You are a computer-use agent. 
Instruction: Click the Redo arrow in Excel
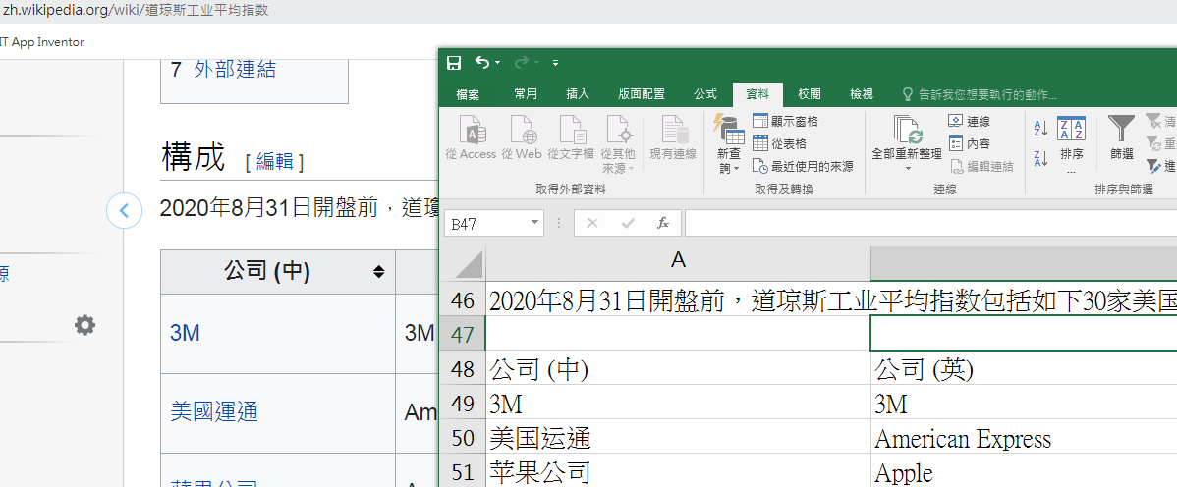521,62
